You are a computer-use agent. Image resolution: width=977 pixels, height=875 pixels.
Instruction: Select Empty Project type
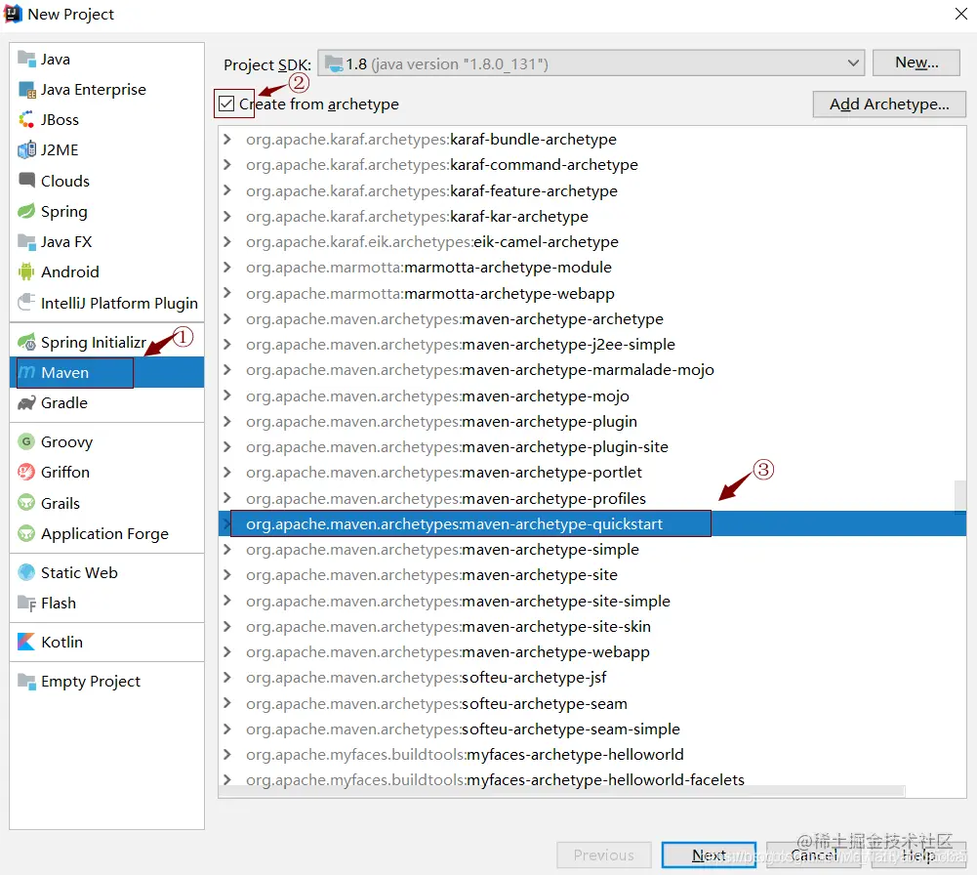point(106,682)
